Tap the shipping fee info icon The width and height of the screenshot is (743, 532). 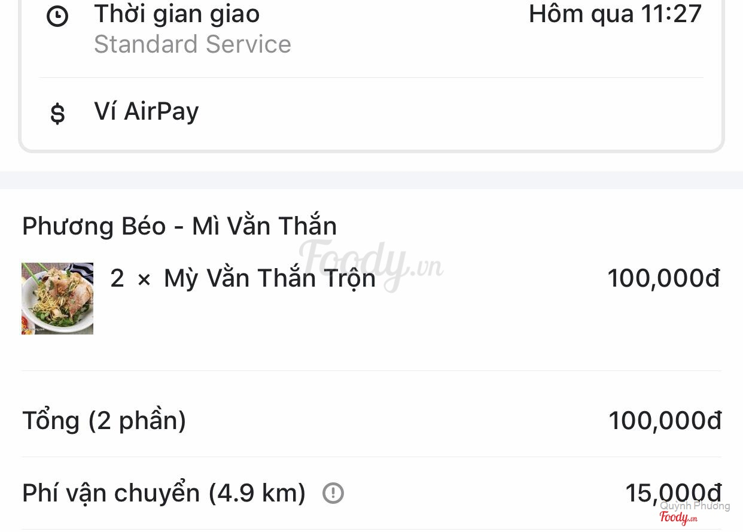click(333, 493)
